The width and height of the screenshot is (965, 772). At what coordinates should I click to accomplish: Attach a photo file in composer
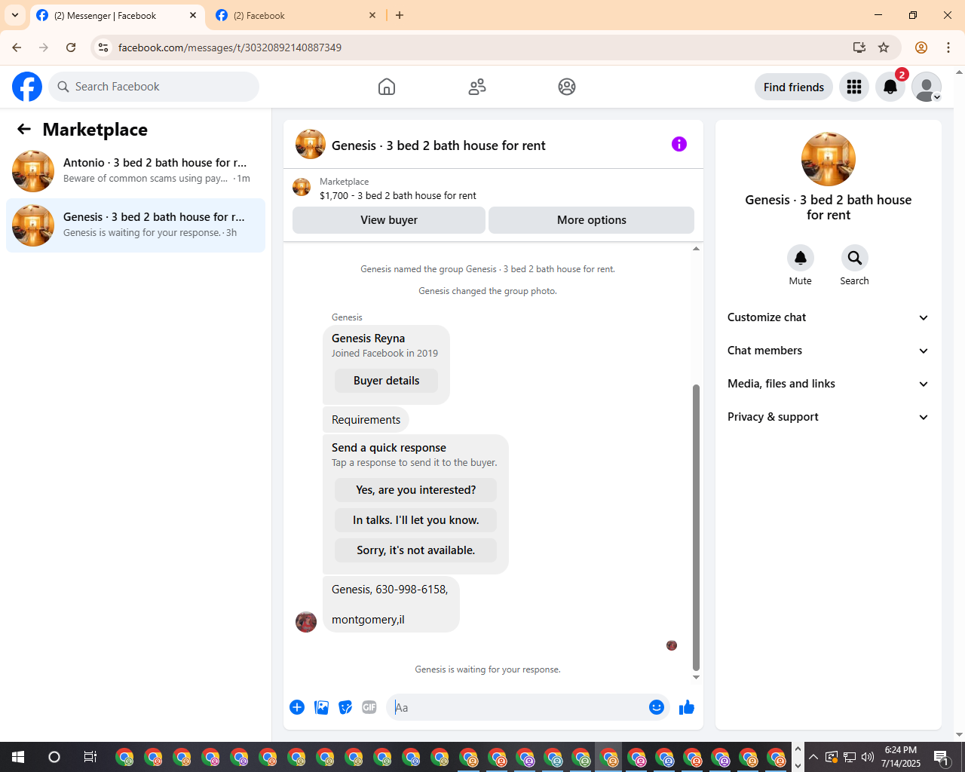[321, 707]
